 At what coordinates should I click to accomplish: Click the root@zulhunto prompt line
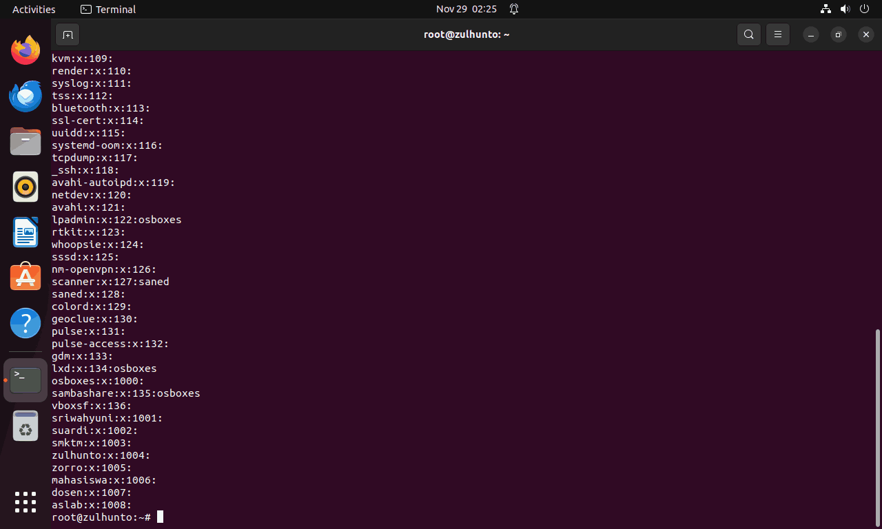point(101,517)
